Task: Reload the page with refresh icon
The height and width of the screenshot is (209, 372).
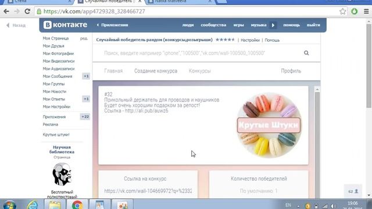Action: click(27, 12)
